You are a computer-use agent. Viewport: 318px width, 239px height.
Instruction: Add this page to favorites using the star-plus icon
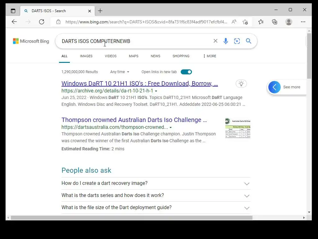click(245, 22)
